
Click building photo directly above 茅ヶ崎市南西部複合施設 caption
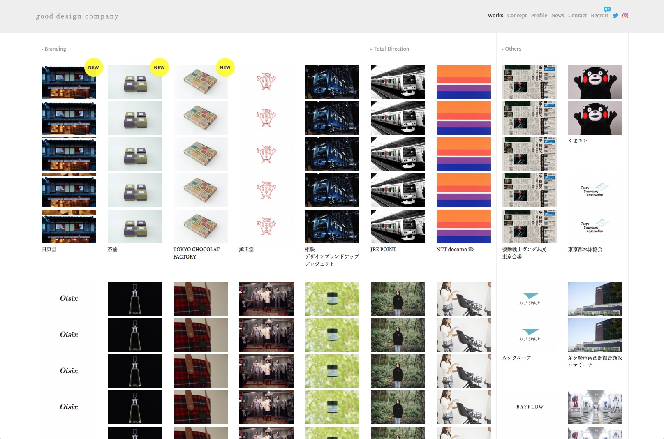click(595, 335)
